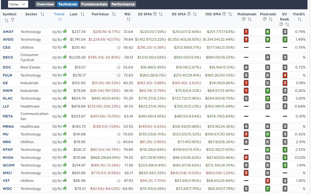Image resolution: width=311 pixels, height=195 pixels.
Task: Open the CEG ticker link
Action: pos(6,47)
